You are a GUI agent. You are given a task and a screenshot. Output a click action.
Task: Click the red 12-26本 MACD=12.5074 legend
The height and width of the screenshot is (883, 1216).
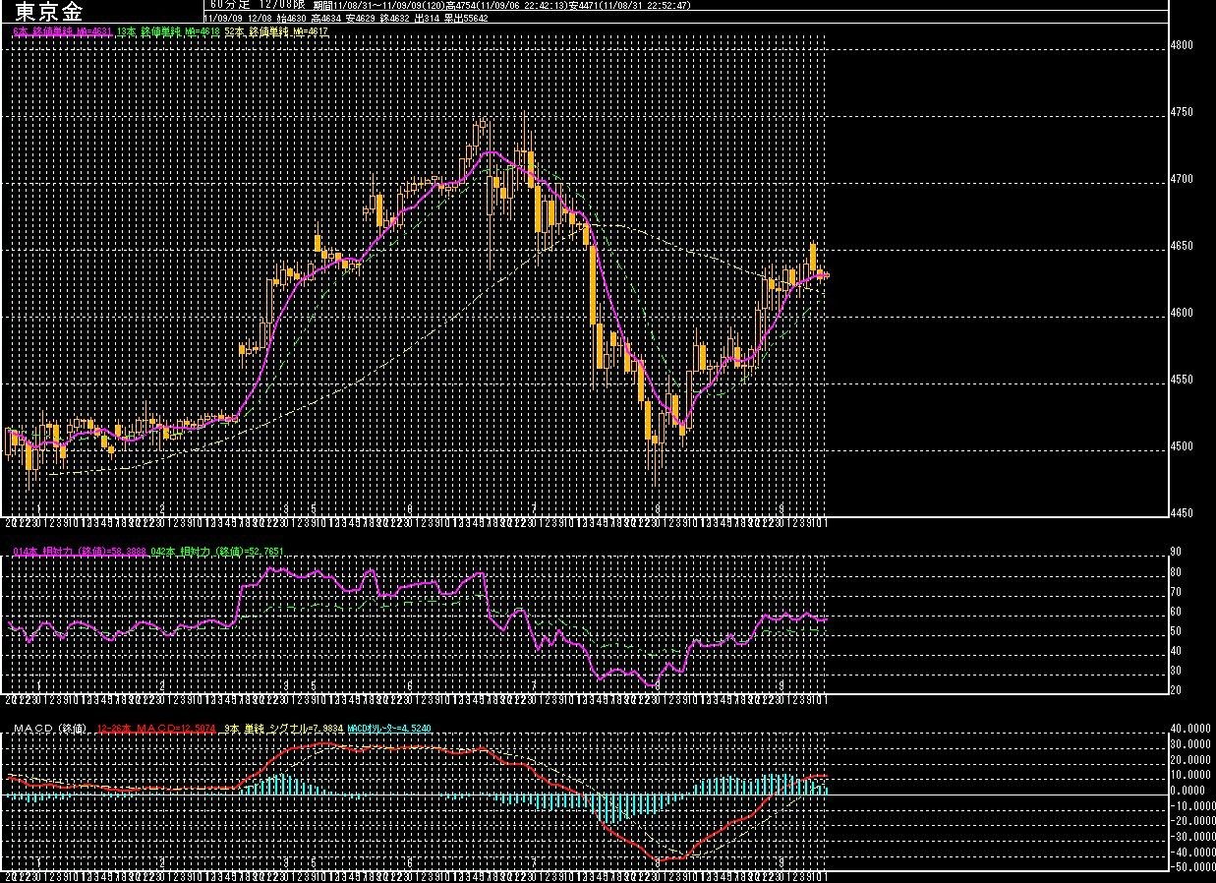[x=156, y=730]
